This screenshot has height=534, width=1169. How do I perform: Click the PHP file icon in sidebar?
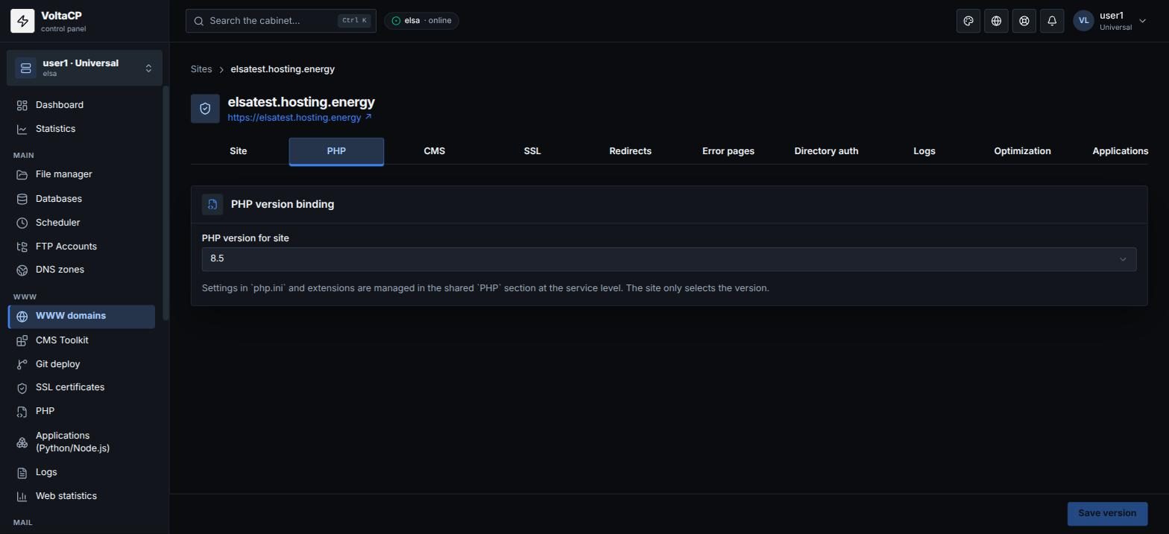[22, 411]
